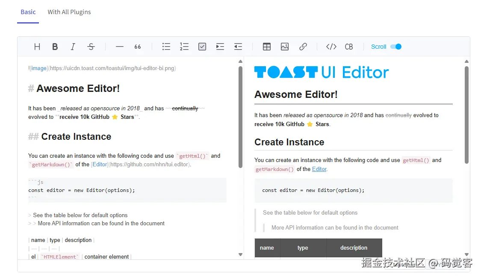Click the preview pane scrollbar thumb
Viewport: 481px width, 277px height.
466,115
